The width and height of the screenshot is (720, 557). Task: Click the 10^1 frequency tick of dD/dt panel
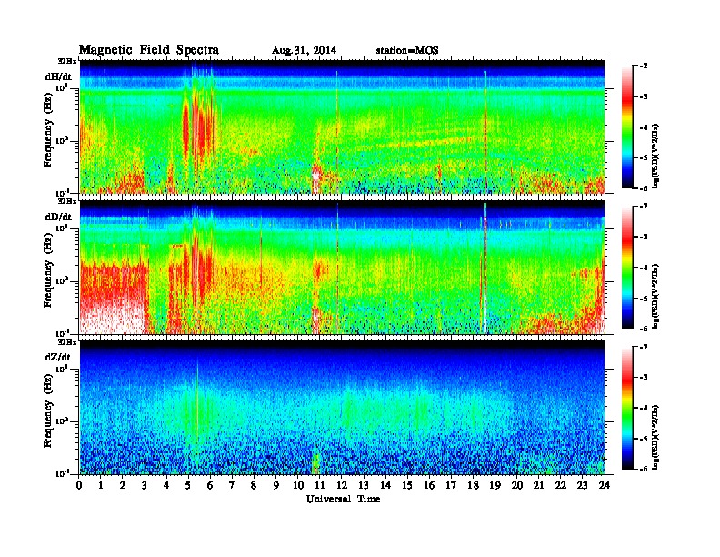(63, 228)
